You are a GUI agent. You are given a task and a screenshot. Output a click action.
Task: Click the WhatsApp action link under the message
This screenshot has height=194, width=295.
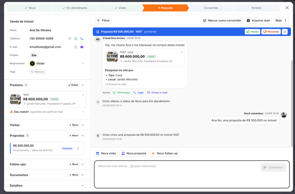pyautogui.click(x=121, y=93)
